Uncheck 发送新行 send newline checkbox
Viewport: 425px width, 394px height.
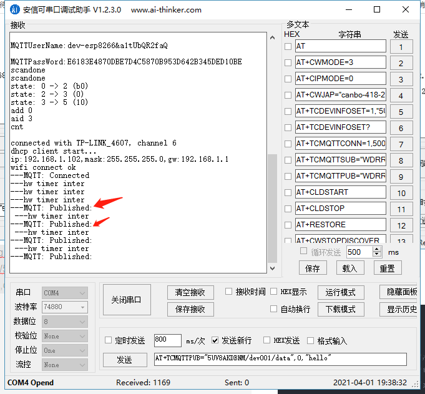pos(215,340)
